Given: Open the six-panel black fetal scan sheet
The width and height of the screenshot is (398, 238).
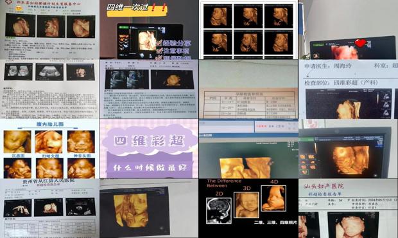Looking at the screenshot, I should pyautogui.click(x=248, y=30).
